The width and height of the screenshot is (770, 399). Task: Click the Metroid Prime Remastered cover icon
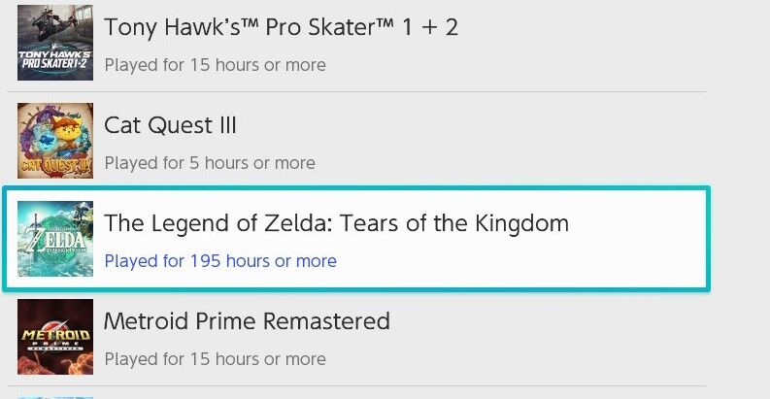click(x=55, y=337)
